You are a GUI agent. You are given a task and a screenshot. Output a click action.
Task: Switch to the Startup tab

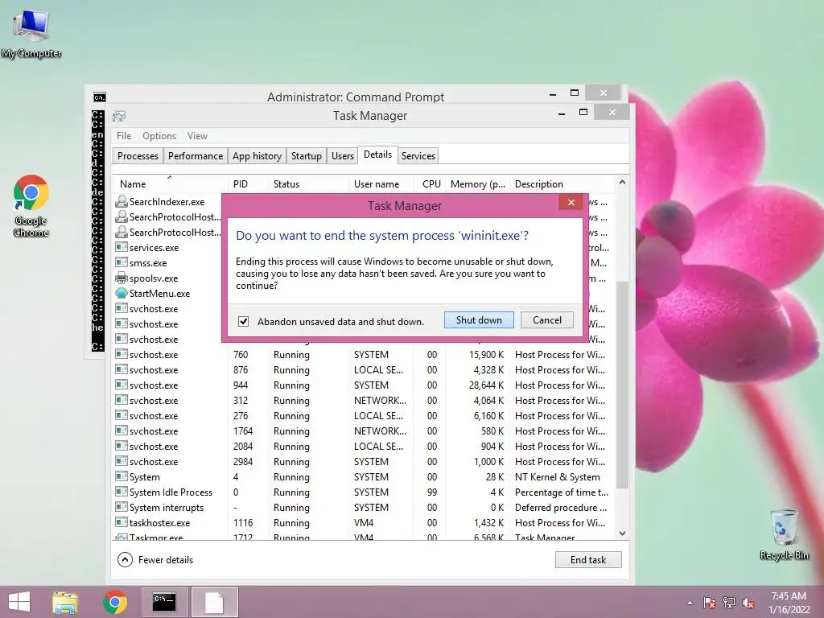(307, 156)
